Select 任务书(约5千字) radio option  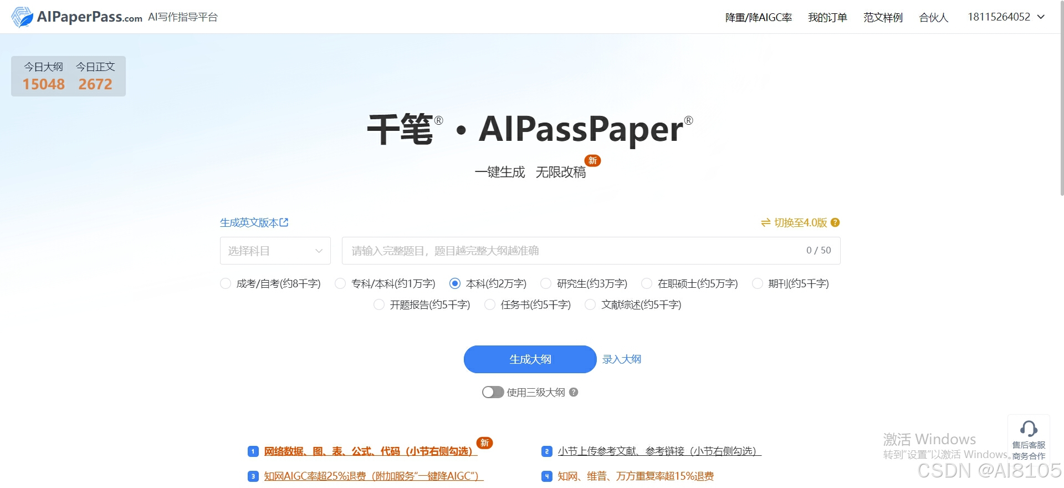[x=490, y=304]
